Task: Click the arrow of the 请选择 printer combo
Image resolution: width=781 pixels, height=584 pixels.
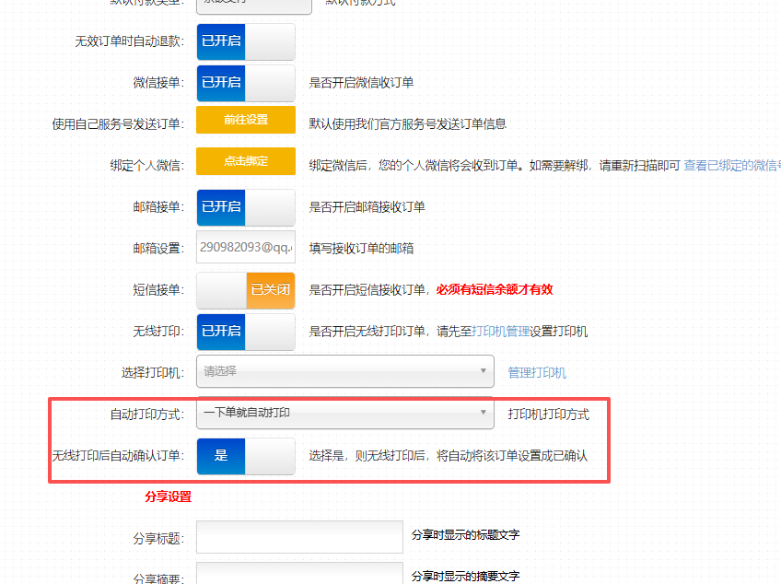Action: tap(483, 370)
